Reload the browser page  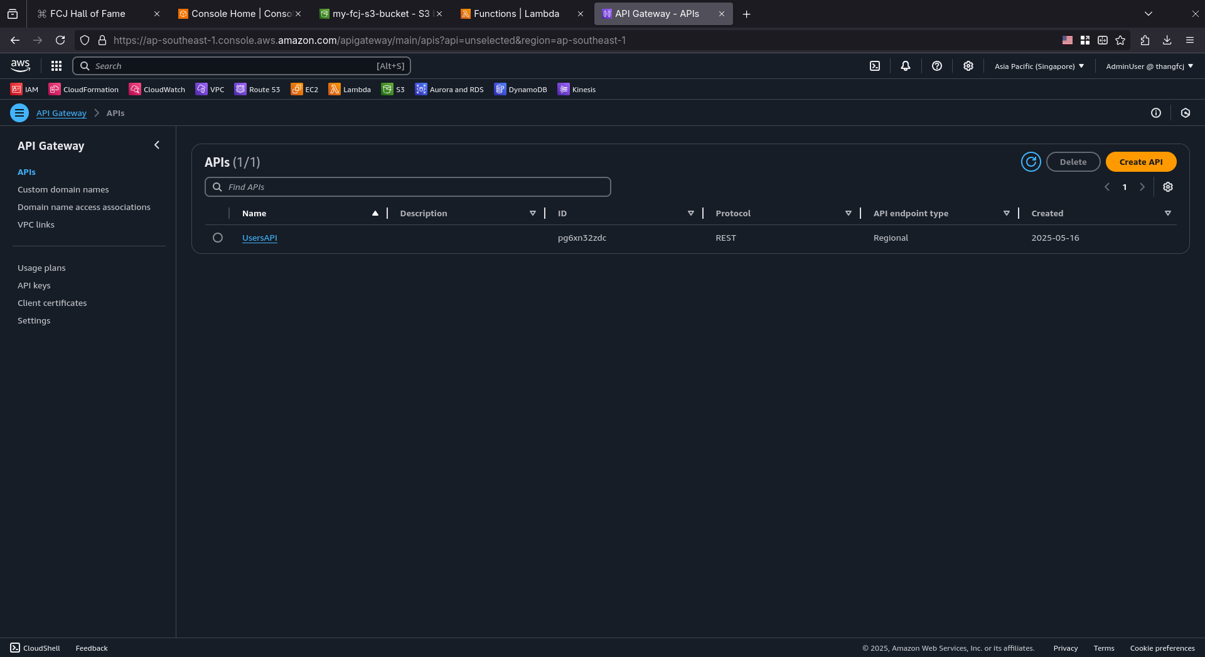[60, 40]
